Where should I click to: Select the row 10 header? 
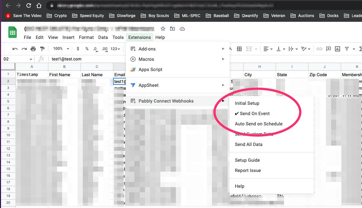coord(8,135)
